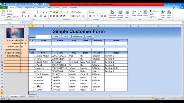Open the General number format dropdown
Viewport: 184px width, 103px height.
tap(105, 12)
